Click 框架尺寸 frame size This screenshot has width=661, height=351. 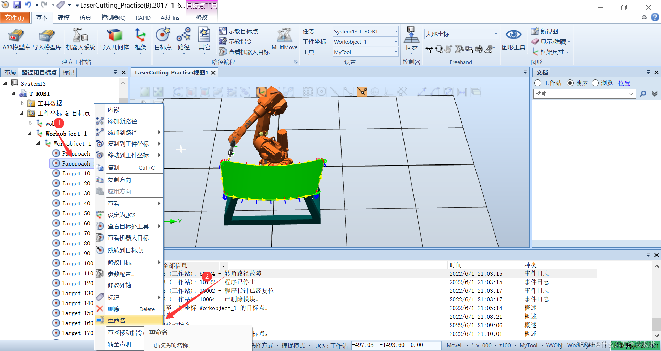click(x=550, y=52)
